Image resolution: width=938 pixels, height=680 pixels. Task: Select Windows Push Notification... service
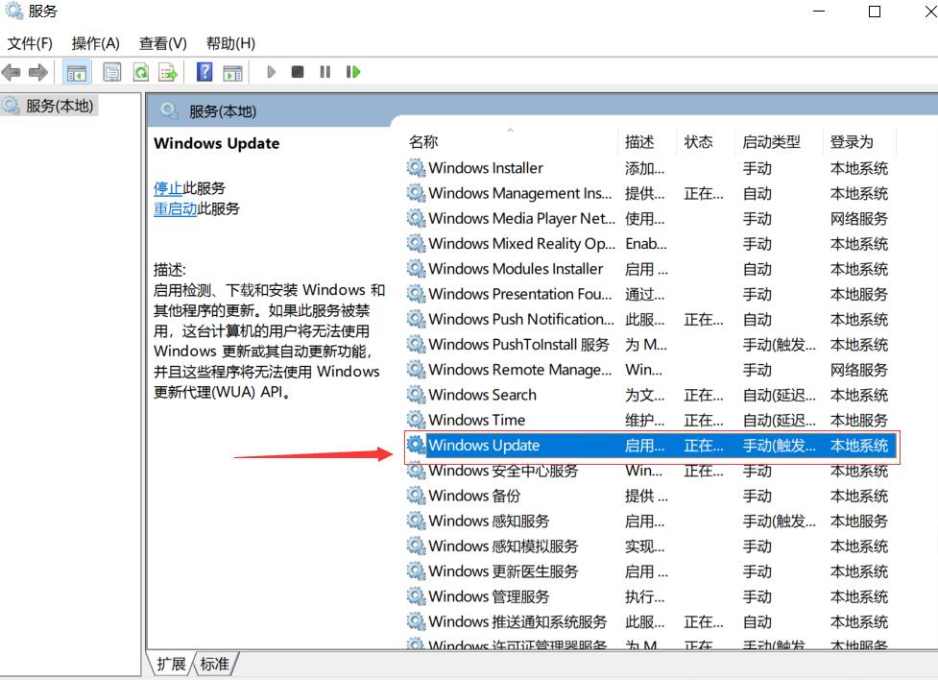pos(651,319)
